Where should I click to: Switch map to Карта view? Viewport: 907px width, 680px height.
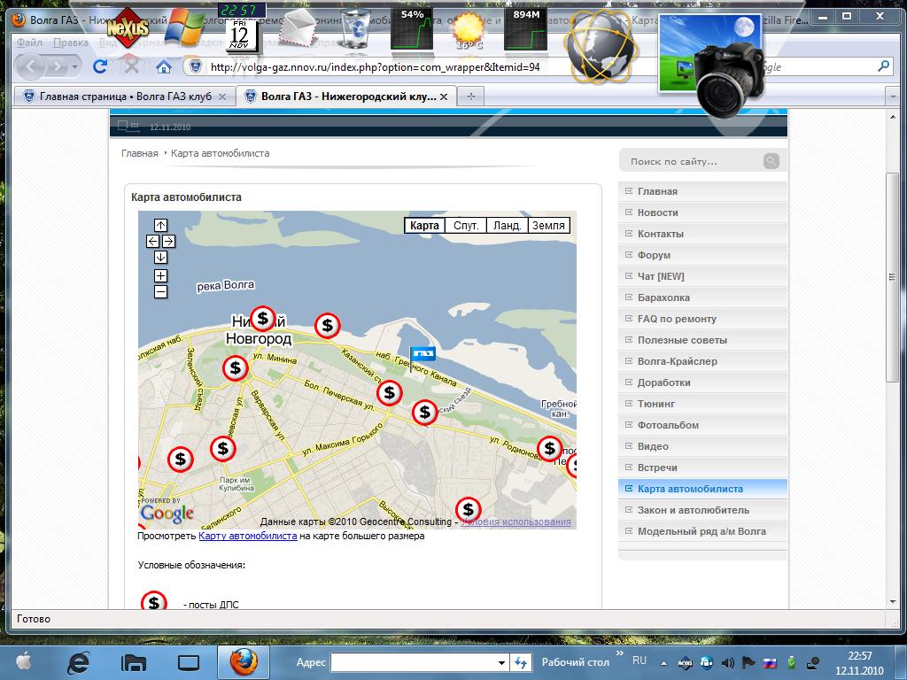click(x=424, y=226)
